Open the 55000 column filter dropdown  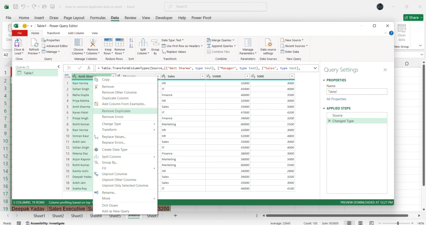click(247, 76)
